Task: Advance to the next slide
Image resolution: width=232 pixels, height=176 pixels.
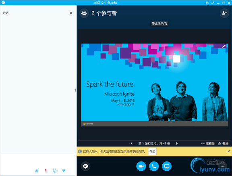Action: pos(177,143)
